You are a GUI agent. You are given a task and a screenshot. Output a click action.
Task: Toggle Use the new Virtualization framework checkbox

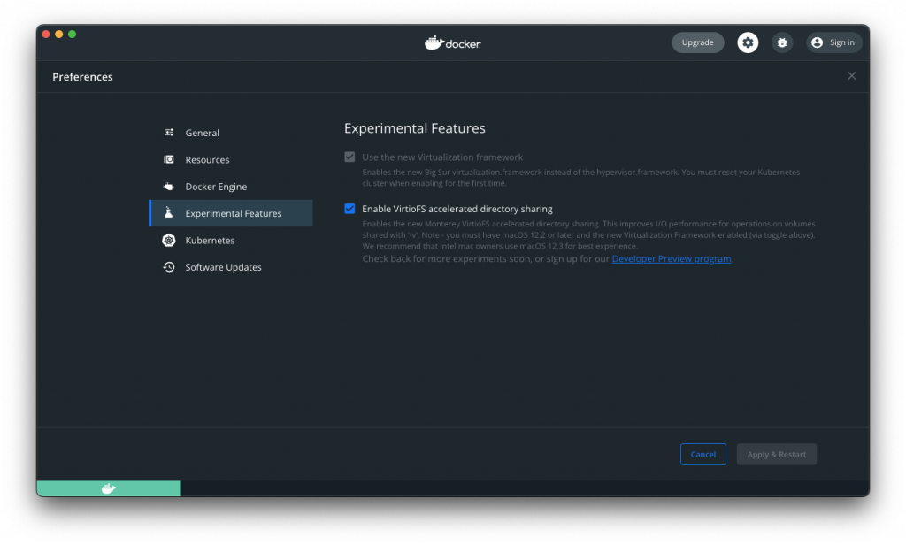pos(349,157)
